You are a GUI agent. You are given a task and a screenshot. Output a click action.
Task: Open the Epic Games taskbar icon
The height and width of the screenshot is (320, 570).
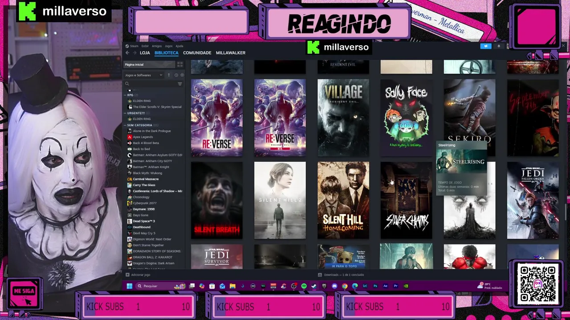(324, 286)
